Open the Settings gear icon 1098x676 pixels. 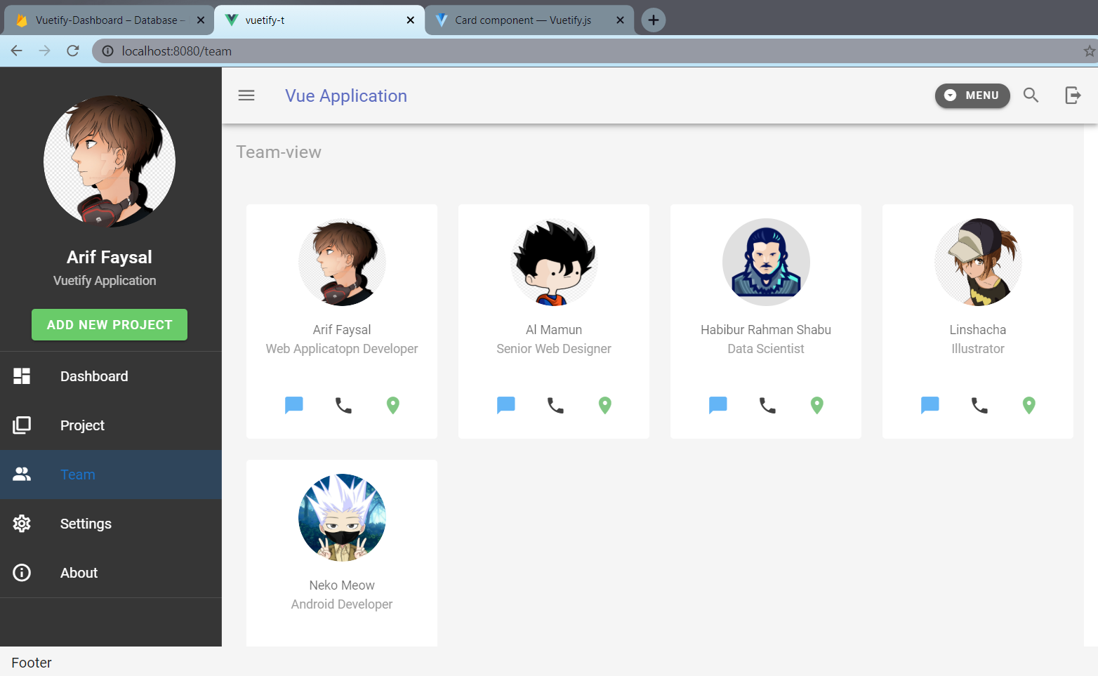(22, 523)
